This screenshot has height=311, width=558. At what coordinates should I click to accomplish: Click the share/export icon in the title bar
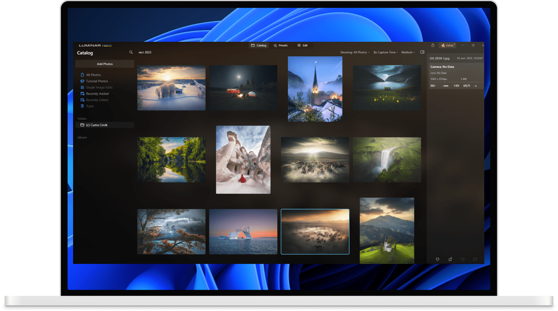(x=433, y=45)
